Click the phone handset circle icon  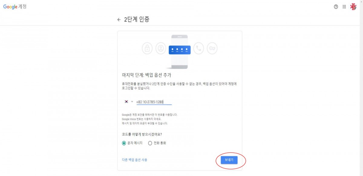point(198,48)
